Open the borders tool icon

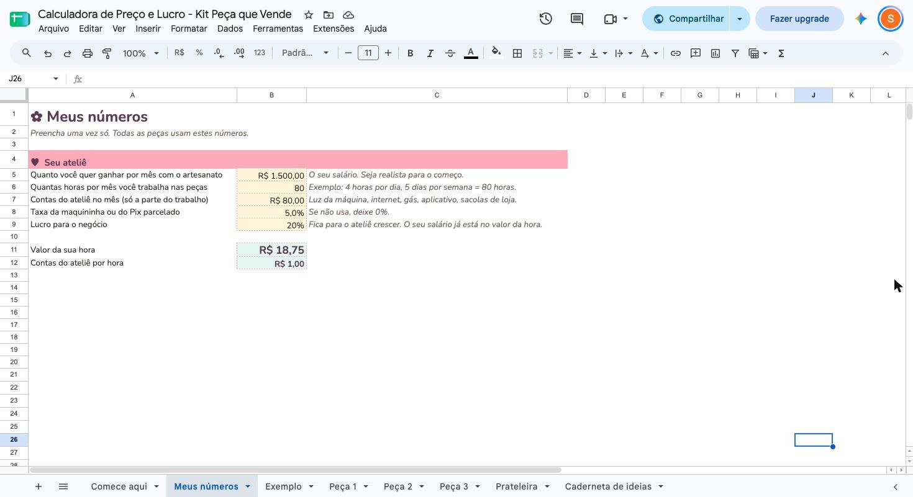[x=517, y=53]
